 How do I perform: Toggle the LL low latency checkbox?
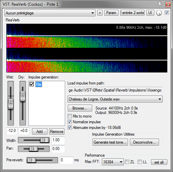coord(140,162)
